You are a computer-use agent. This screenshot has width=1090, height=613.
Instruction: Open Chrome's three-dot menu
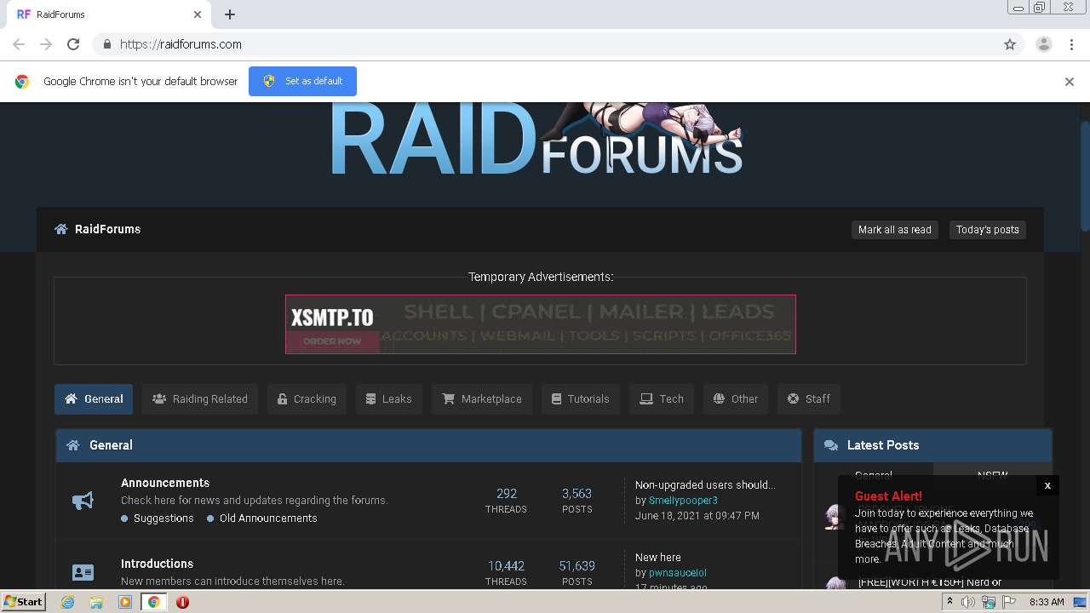[x=1071, y=44]
